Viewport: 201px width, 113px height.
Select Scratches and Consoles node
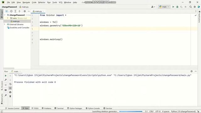pyautogui.click(x=18, y=28)
